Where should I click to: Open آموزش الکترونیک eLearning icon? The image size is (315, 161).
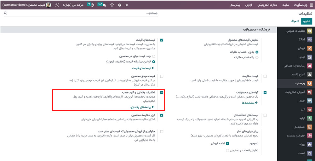click(x=310, y=92)
